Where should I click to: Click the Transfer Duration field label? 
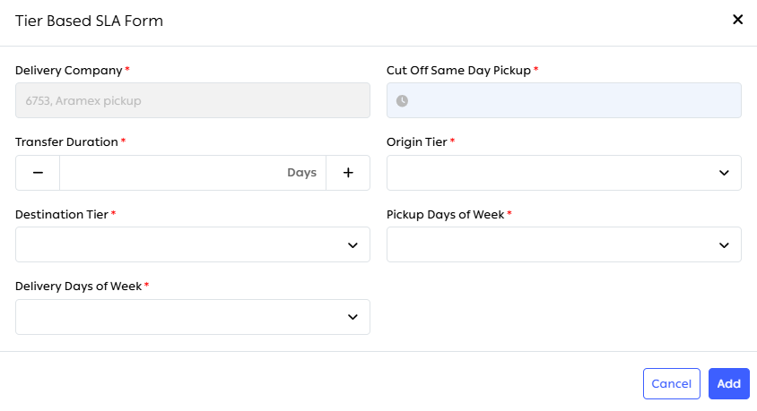[x=66, y=141]
